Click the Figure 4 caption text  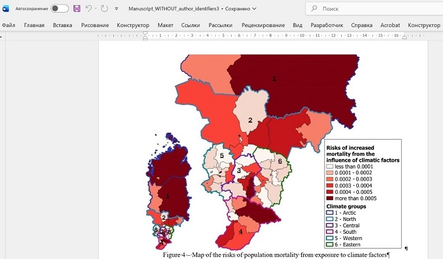(x=275, y=255)
